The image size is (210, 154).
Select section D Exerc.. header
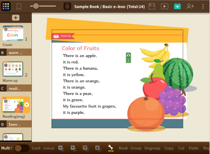[16, 124]
